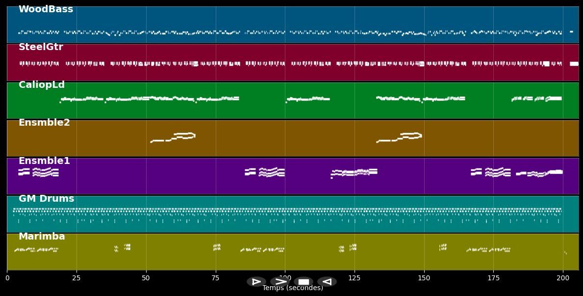Click the Temps (secondes) axis label

coord(293,288)
